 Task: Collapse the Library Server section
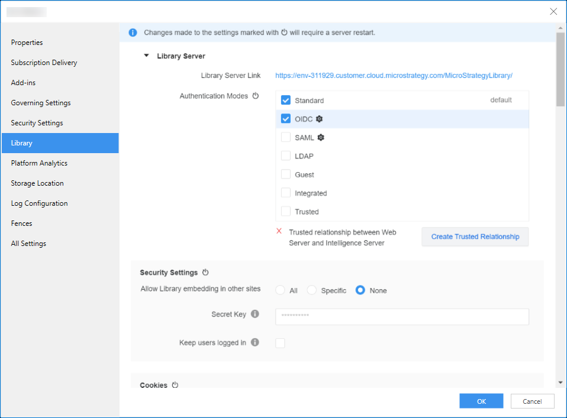tap(146, 56)
